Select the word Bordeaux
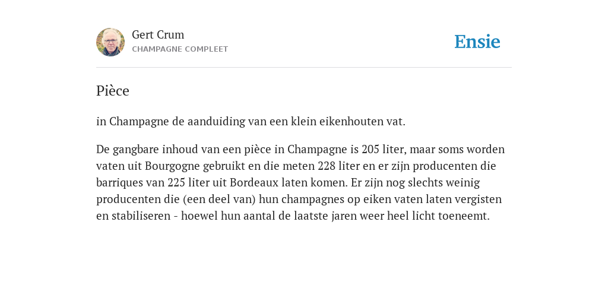This screenshot has width=608, height=304. [x=254, y=183]
